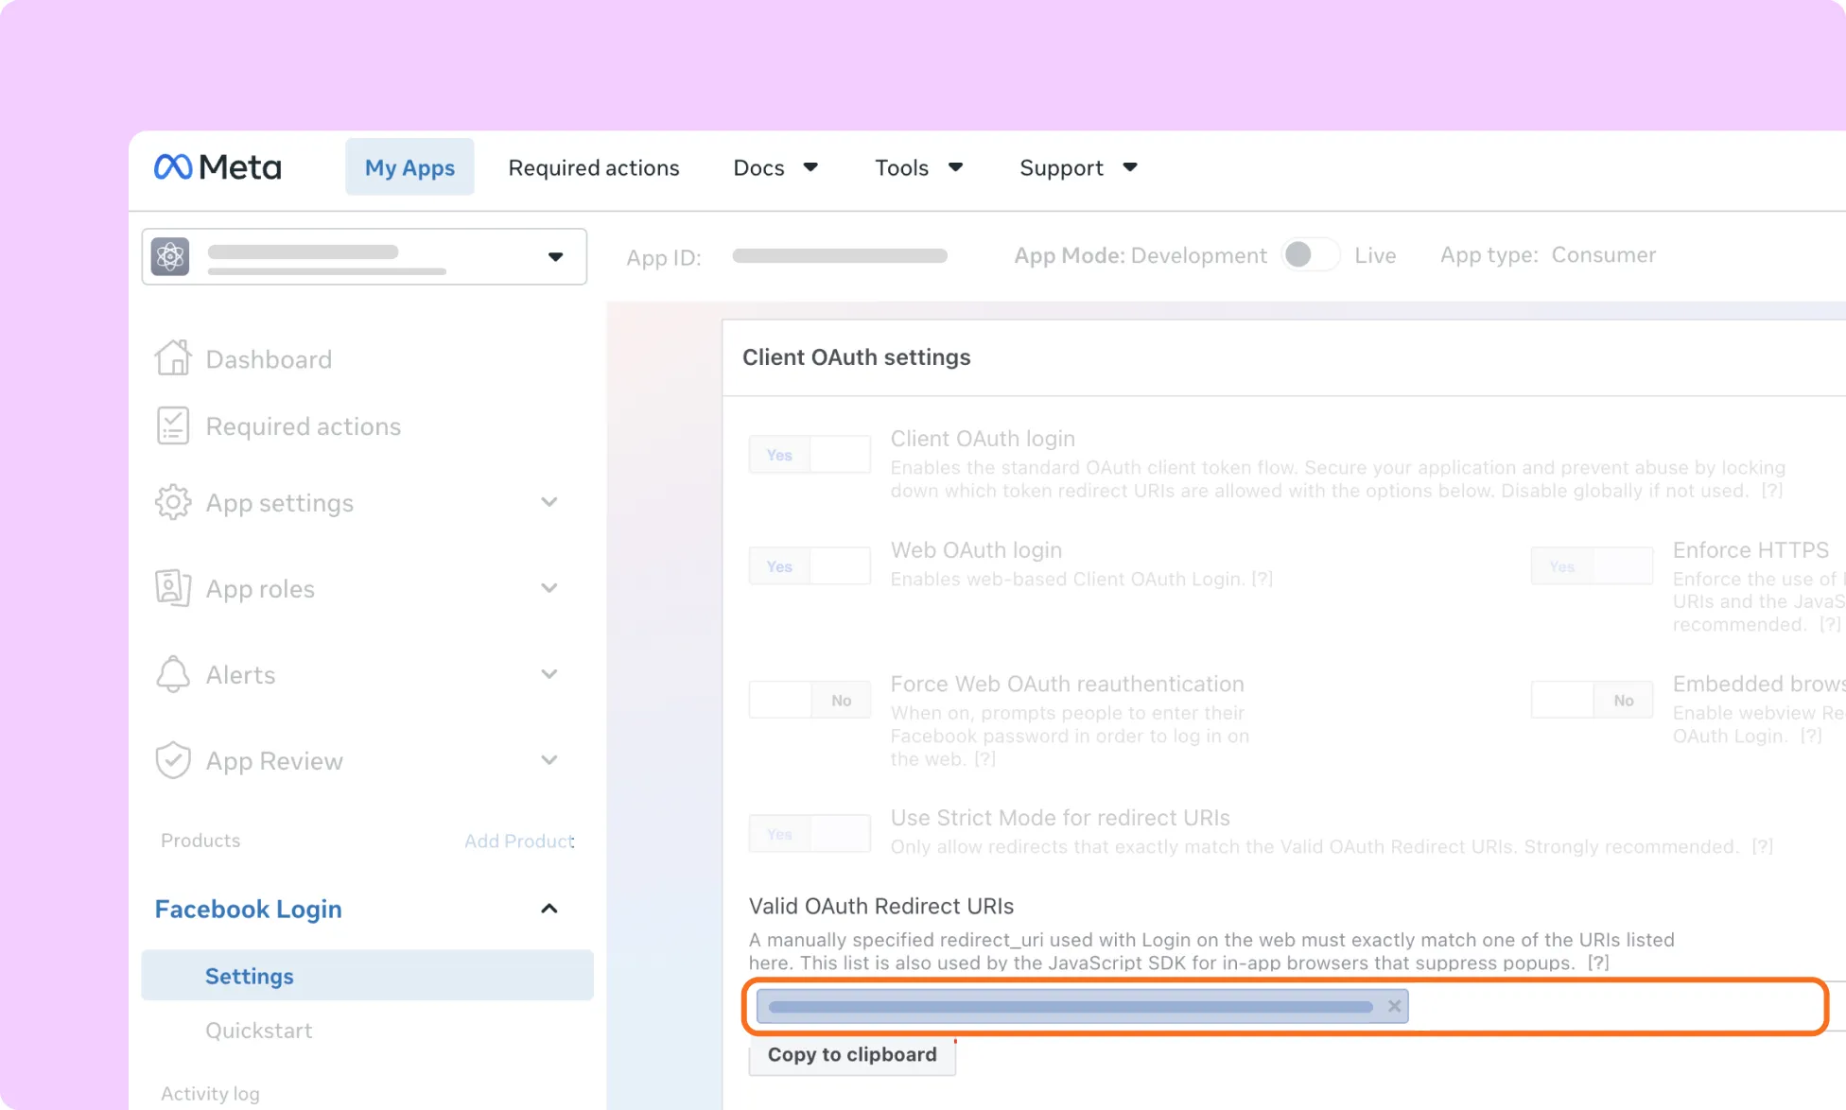Image resolution: width=1846 pixels, height=1110 pixels.
Task: Collapse the Facebook Login section
Action: 549,909
